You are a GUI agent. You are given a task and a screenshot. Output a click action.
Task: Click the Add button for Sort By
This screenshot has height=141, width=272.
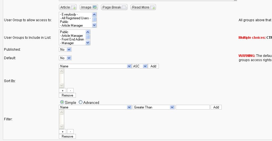click(153, 66)
